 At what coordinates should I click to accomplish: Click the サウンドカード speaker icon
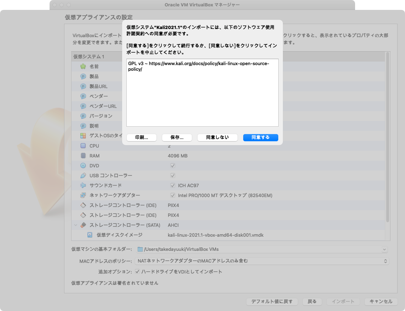[83, 185]
